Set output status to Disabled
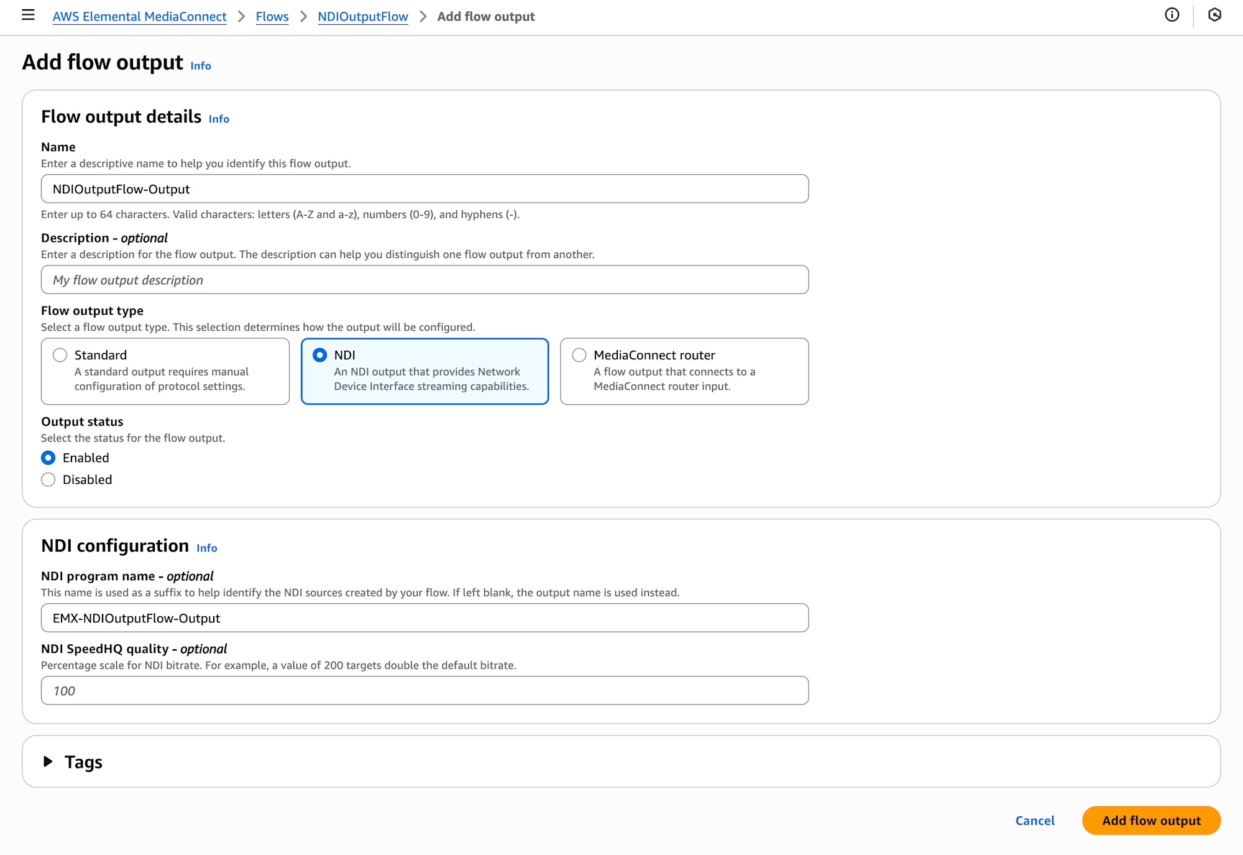The width and height of the screenshot is (1243, 855). coord(48,480)
